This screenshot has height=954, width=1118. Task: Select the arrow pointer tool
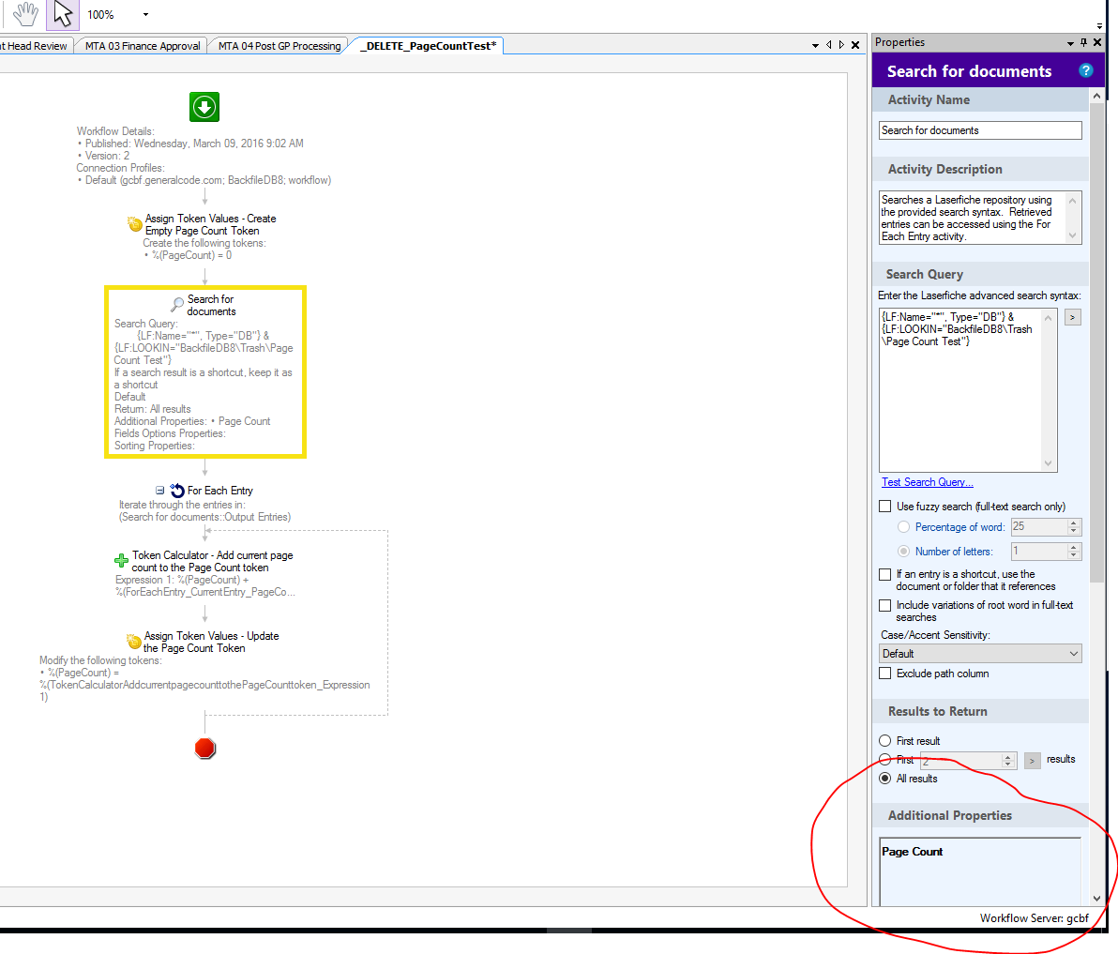point(62,14)
